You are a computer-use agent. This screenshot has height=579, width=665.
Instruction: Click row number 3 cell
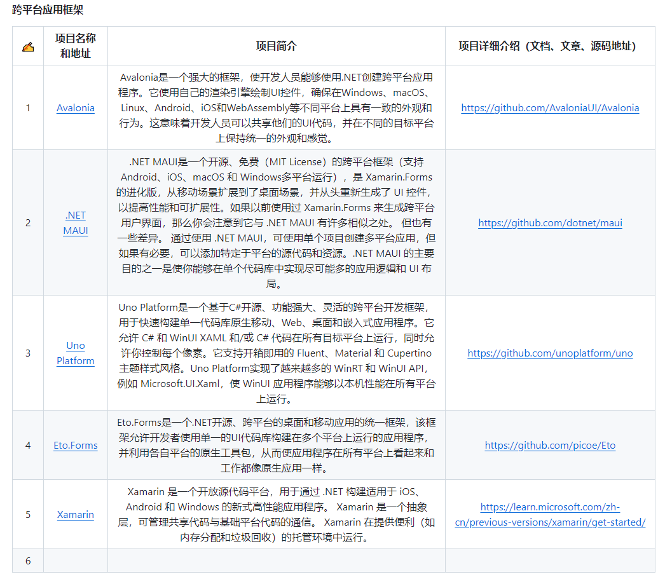click(x=28, y=353)
